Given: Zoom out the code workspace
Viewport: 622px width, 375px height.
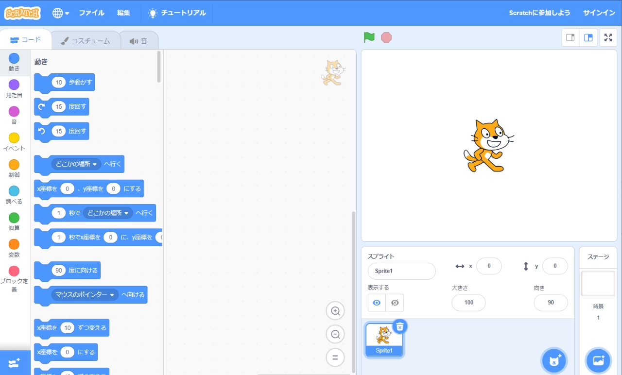Looking at the screenshot, I should (335, 334).
